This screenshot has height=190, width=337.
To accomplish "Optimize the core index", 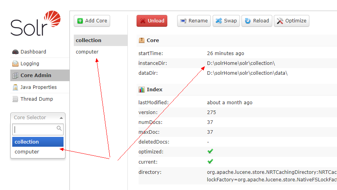I will [x=292, y=21].
